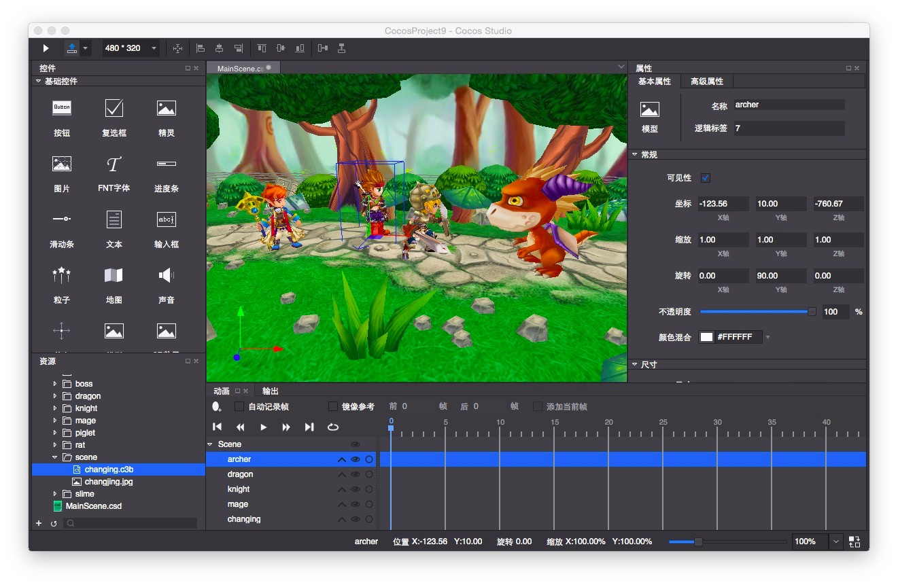Select the 地图 map widget
This screenshot has width=898, height=585.
pyautogui.click(x=114, y=285)
